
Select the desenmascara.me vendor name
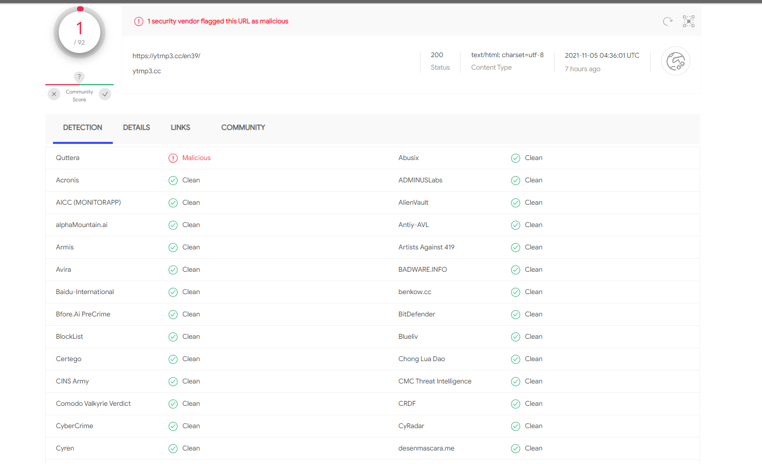tap(427, 448)
